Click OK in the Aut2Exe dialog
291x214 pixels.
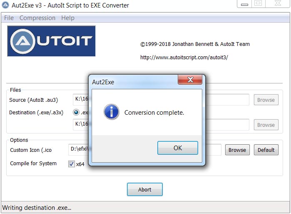pyautogui.click(x=178, y=148)
